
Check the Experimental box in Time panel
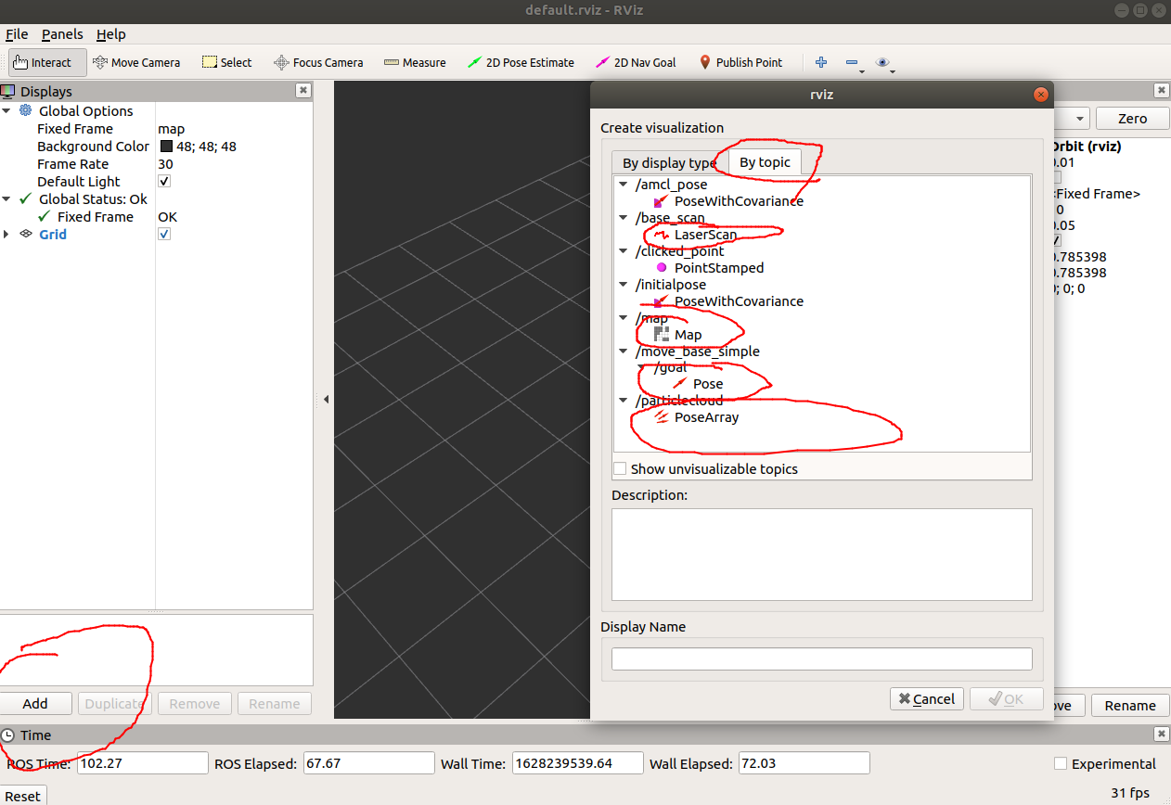tap(1060, 763)
